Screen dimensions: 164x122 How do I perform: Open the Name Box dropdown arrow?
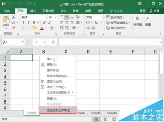click(x=23, y=42)
